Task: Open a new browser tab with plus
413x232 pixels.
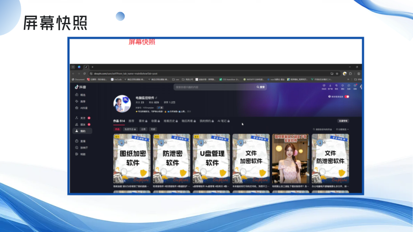Action: [x=92, y=67]
